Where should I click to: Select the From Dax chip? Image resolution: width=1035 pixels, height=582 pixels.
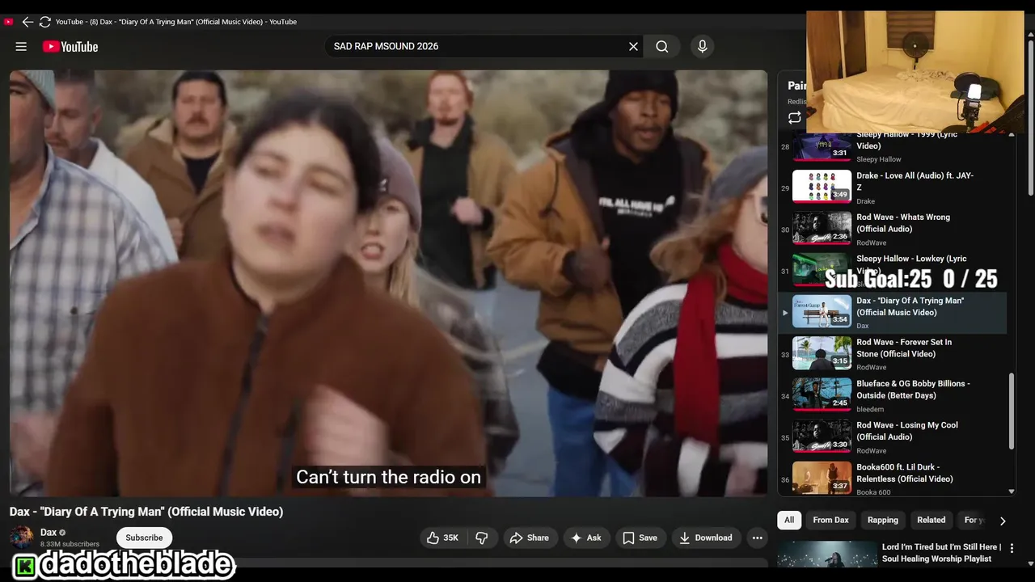830,520
